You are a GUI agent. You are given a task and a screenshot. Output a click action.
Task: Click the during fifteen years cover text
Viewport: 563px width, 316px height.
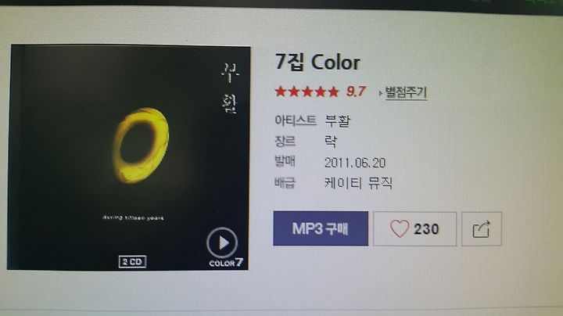pyautogui.click(x=133, y=217)
